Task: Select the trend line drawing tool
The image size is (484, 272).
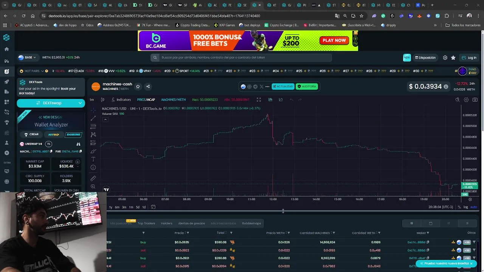Action: (93, 119)
